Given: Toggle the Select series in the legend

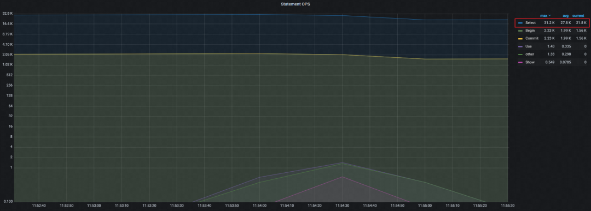Looking at the screenshot, I should [x=530, y=23].
